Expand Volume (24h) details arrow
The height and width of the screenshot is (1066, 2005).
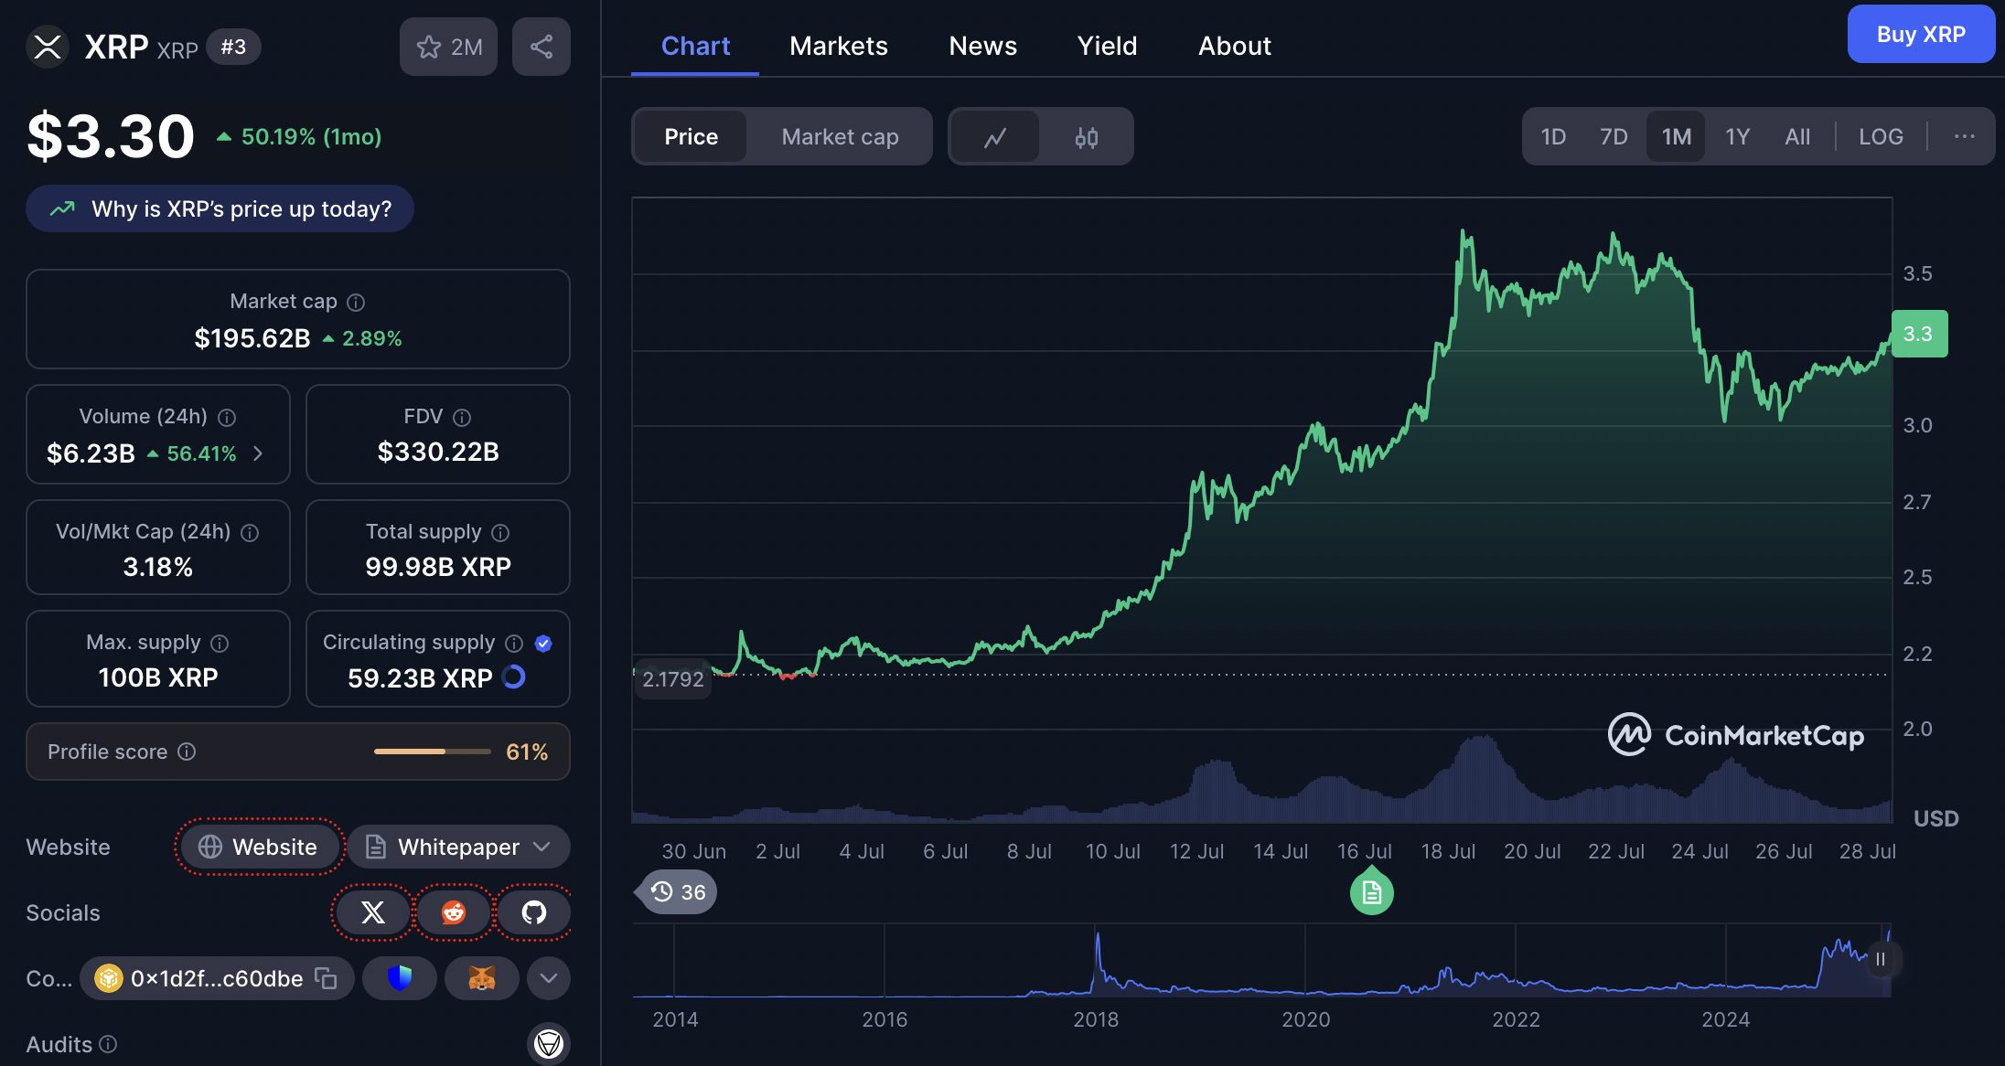click(258, 453)
